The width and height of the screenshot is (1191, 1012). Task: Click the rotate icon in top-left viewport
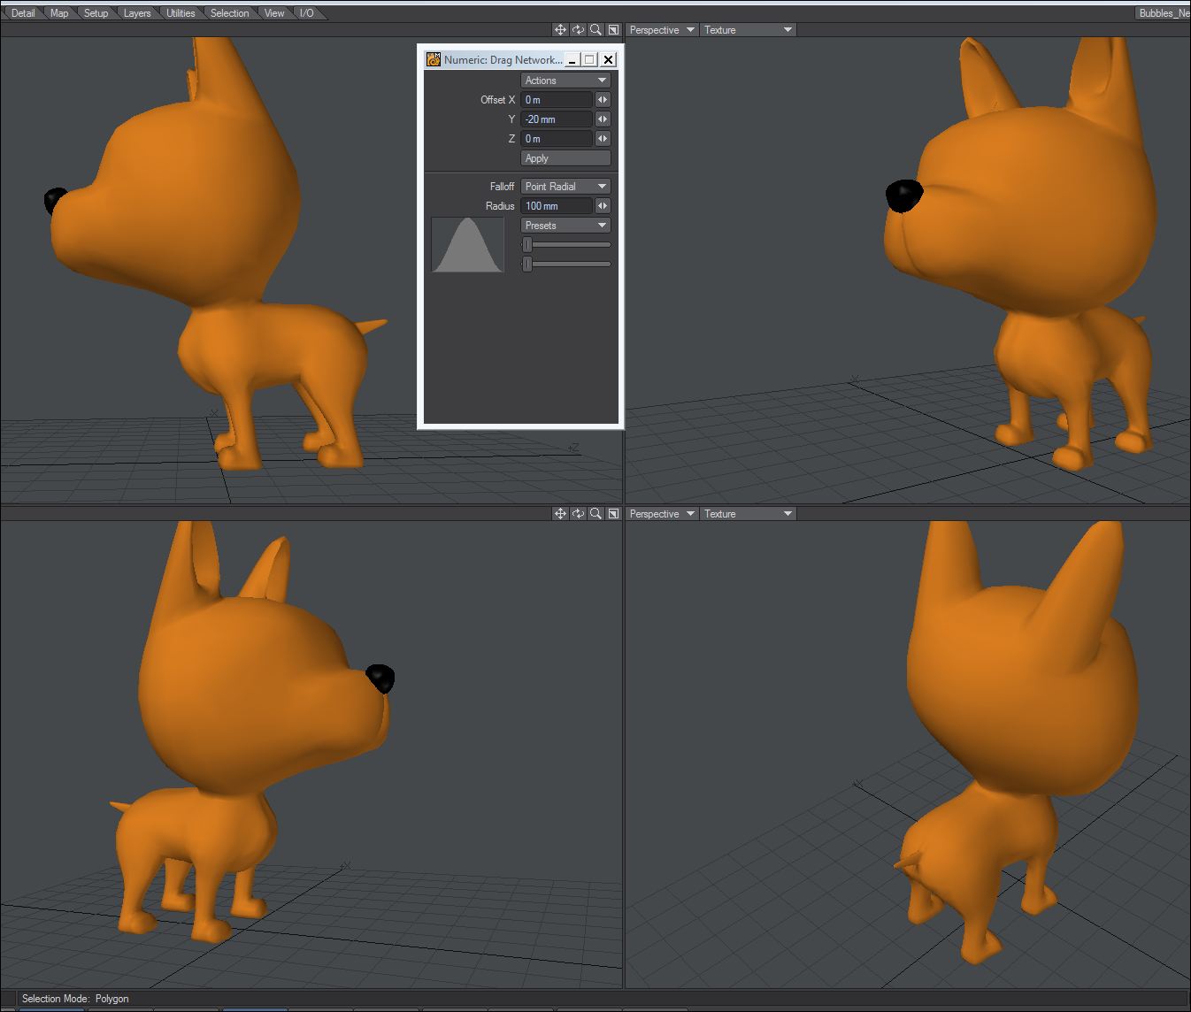(578, 30)
